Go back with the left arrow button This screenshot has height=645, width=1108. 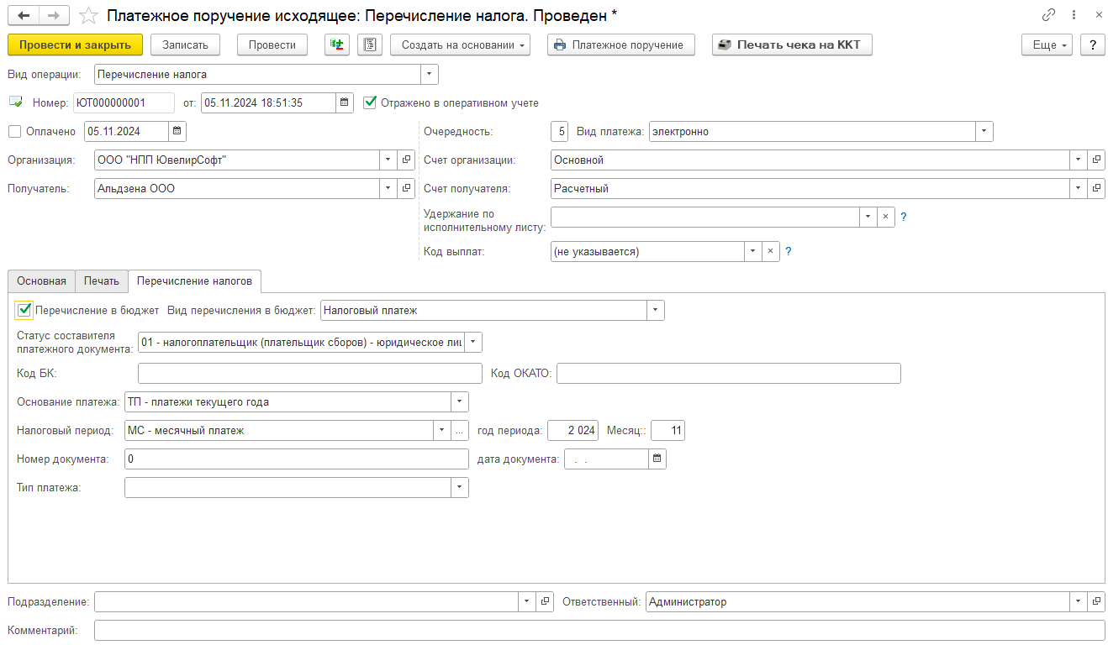pyautogui.click(x=24, y=16)
